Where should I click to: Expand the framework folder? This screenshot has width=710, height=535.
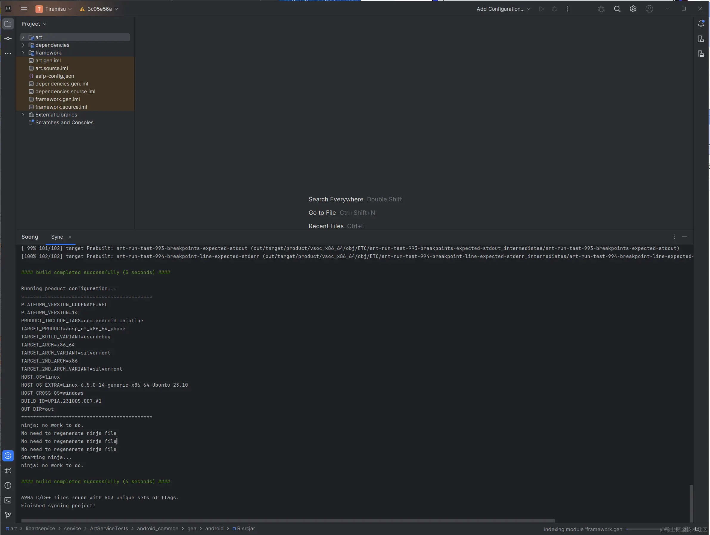pos(23,53)
